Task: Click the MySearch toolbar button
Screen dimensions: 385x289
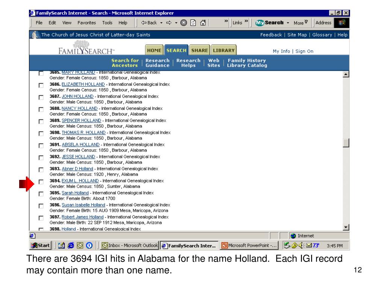Action: (269, 23)
